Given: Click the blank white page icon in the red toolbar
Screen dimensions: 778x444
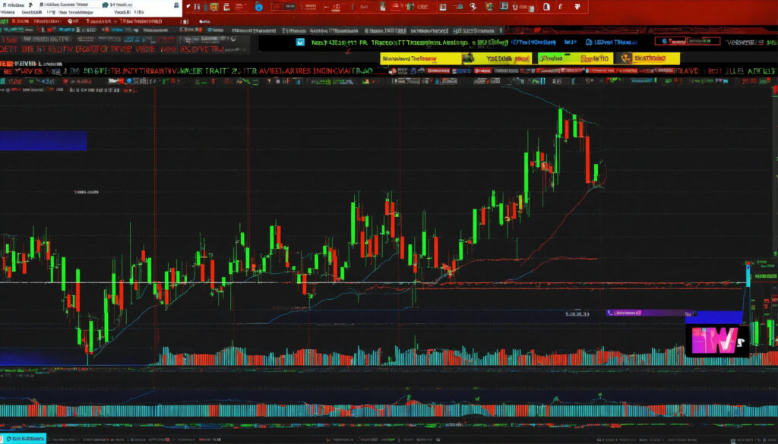Looking at the screenshot, I should click(546, 6).
